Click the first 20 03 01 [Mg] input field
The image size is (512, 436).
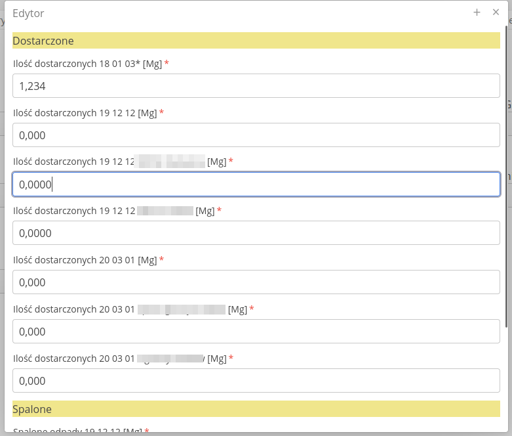click(256, 282)
